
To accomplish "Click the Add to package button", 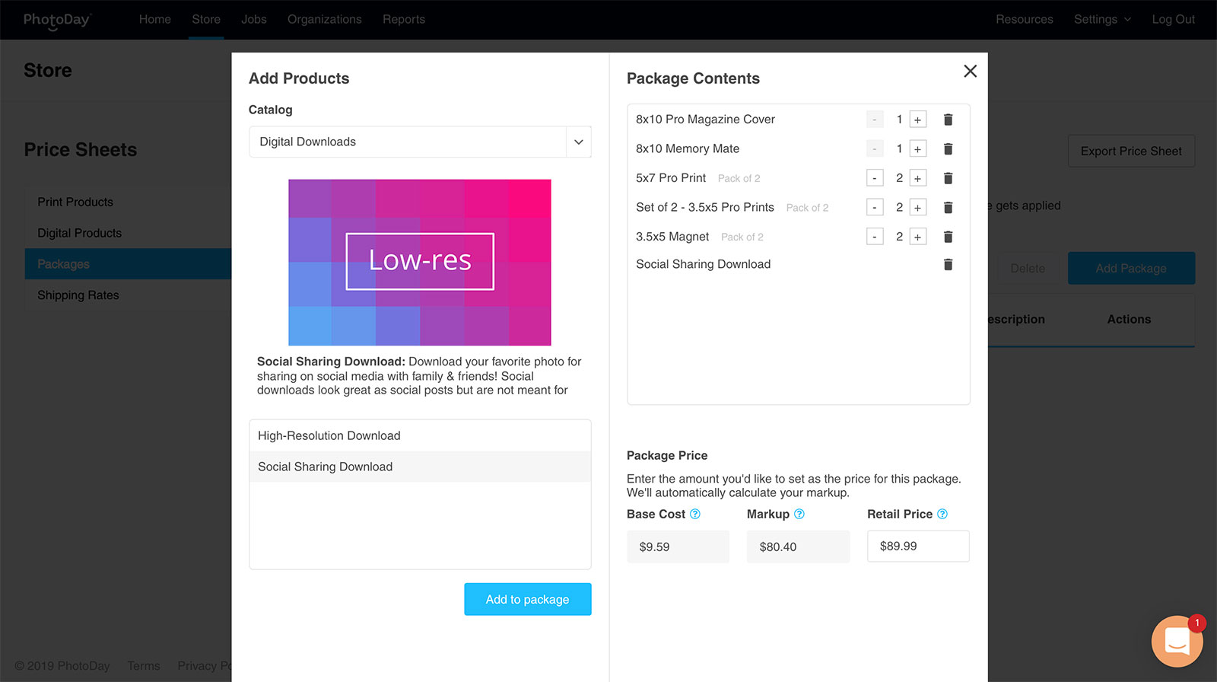I will [x=527, y=600].
